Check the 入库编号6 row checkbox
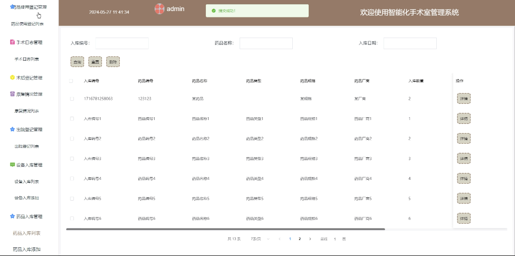This screenshot has height=256, width=515. (x=72, y=218)
